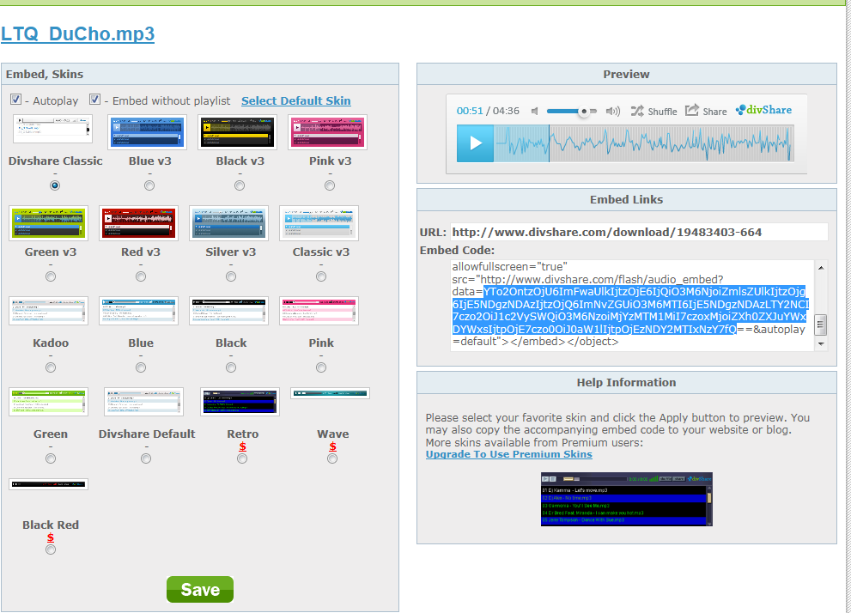Click the loud speaker icon in the player
The image size is (851, 613).
[612, 111]
